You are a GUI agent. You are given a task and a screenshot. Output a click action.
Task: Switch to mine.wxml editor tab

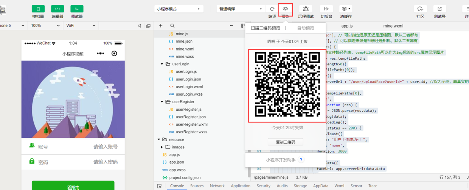[393, 26]
